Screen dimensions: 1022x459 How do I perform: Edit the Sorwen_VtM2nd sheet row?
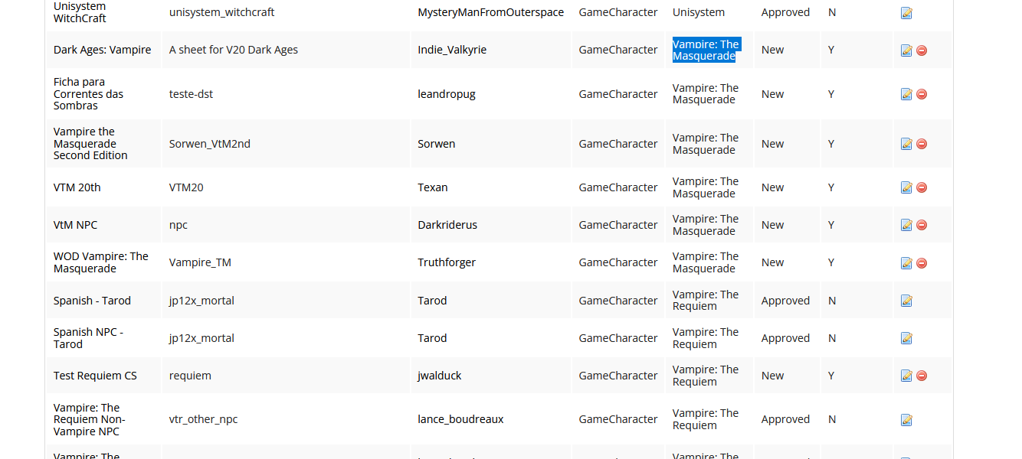(906, 144)
